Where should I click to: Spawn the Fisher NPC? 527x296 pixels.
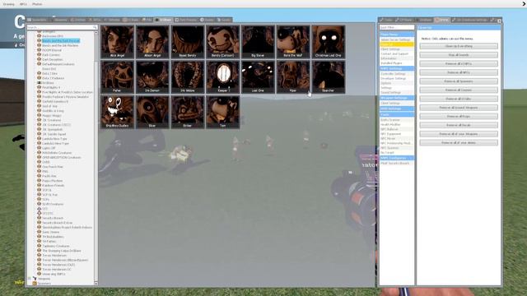tap(117, 76)
